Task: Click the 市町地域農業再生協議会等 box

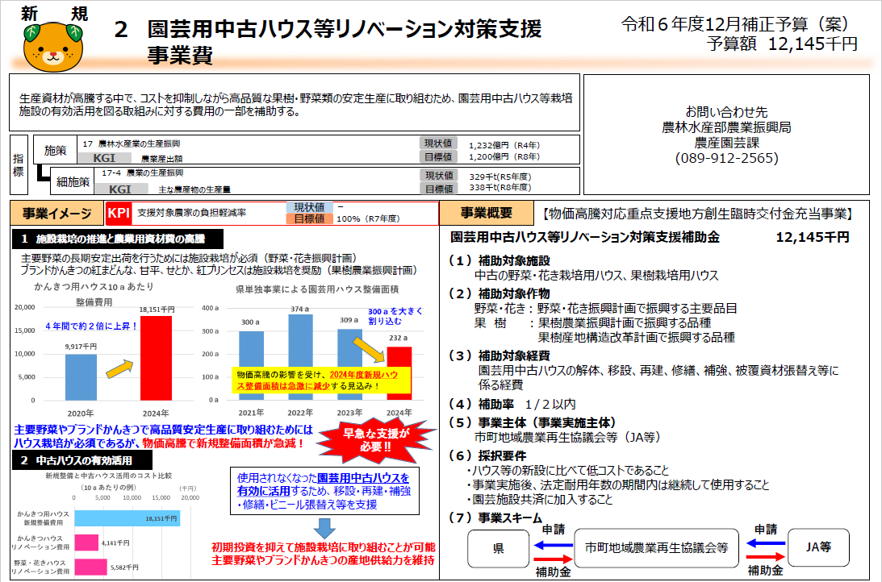Action: click(x=656, y=548)
